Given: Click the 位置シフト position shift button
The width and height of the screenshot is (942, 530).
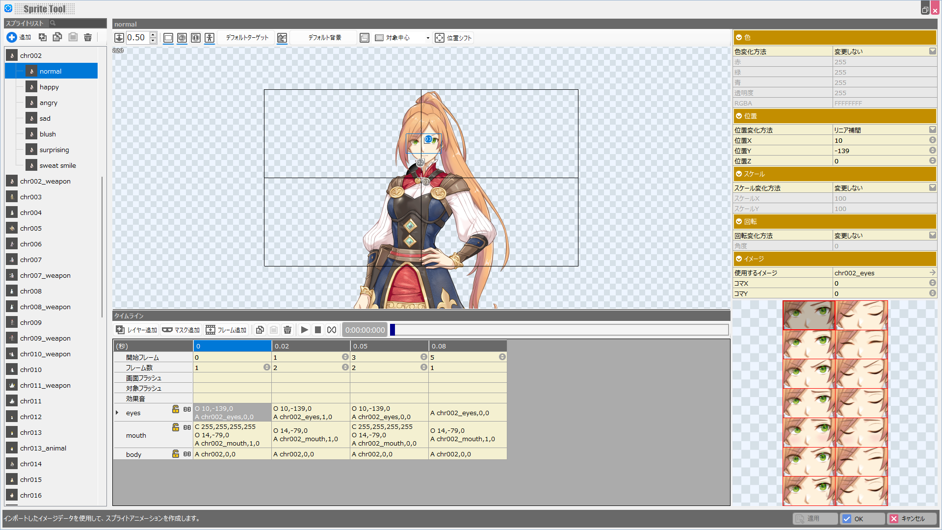Looking at the screenshot, I should (453, 38).
